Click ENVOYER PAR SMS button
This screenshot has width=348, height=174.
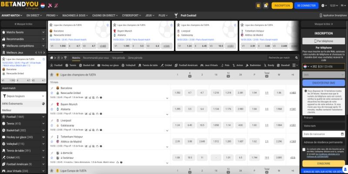click(x=324, y=83)
